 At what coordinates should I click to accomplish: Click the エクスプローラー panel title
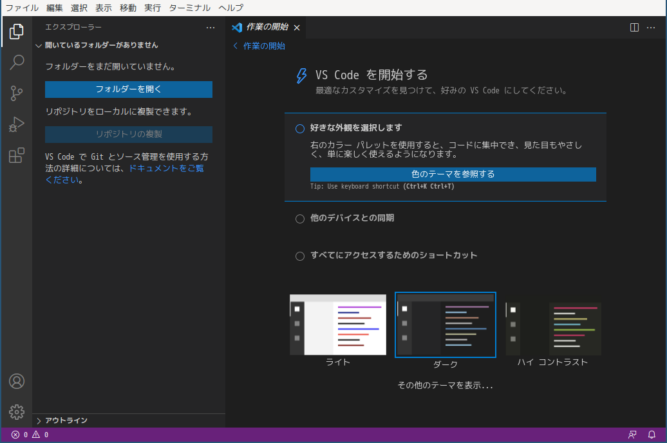[x=73, y=27]
